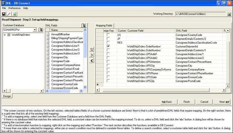Switch to the Mapping Fields tab
This screenshot has height=133, width=233.
point(104,25)
